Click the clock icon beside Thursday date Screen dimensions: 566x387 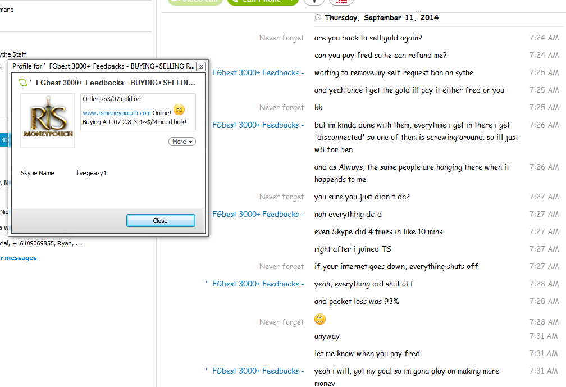pyautogui.click(x=318, y=17)
